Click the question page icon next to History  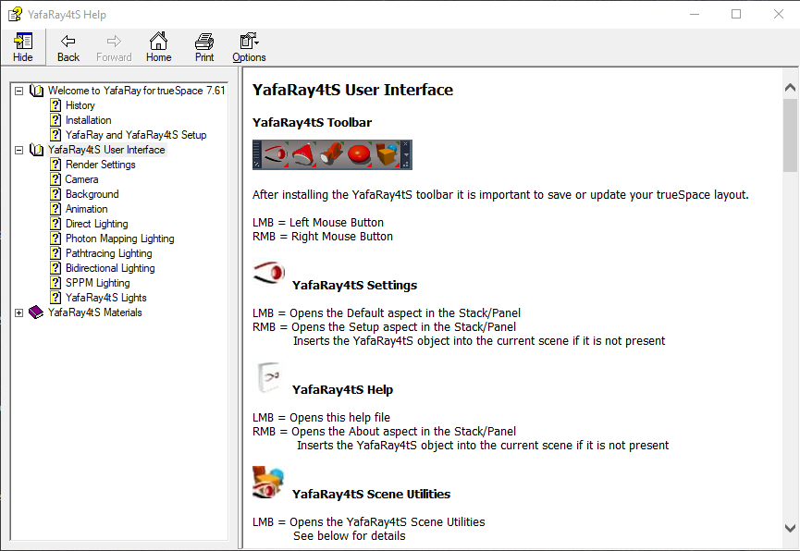(x=55, y=105)
